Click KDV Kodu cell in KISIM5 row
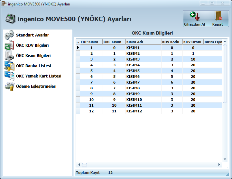 click(172, 71)
